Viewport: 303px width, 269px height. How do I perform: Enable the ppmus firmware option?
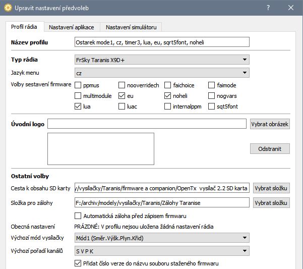pyautogui.click(x=78, y=85)
